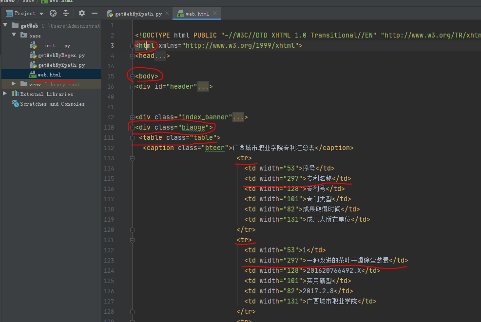
Task: Switch to the getWebByXpath.py tab
Action: (x=138, y=14)
